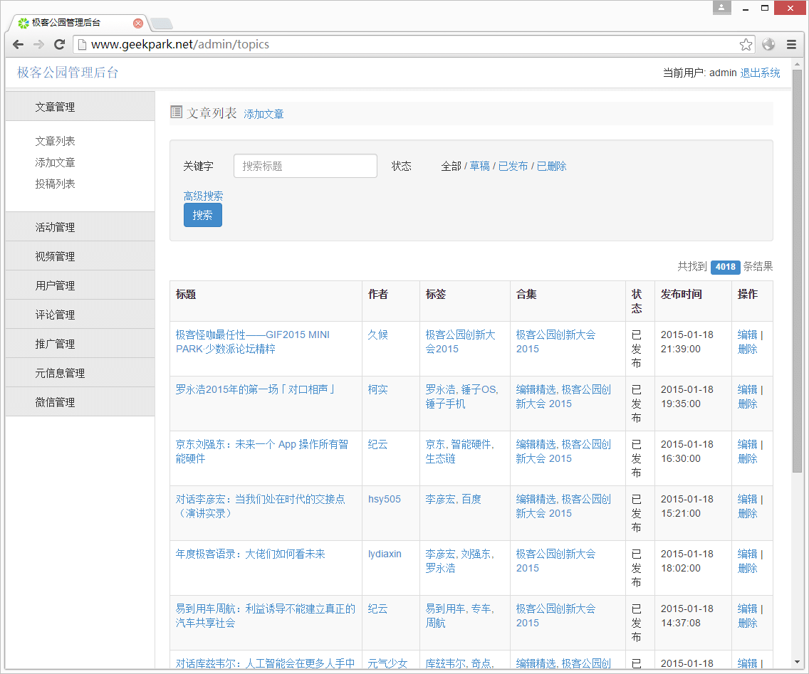Click 删除 for the 18:02:00 article

click(747, 568)
